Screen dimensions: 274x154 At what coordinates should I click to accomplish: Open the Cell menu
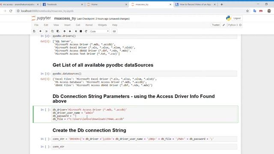[78, 25]
